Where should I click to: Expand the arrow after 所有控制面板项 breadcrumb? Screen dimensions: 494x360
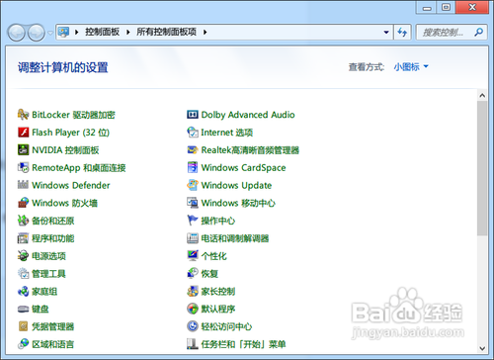[x=206, y=32]
